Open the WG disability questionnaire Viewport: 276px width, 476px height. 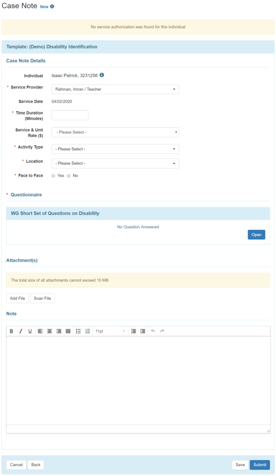click(x=256, y=234)
